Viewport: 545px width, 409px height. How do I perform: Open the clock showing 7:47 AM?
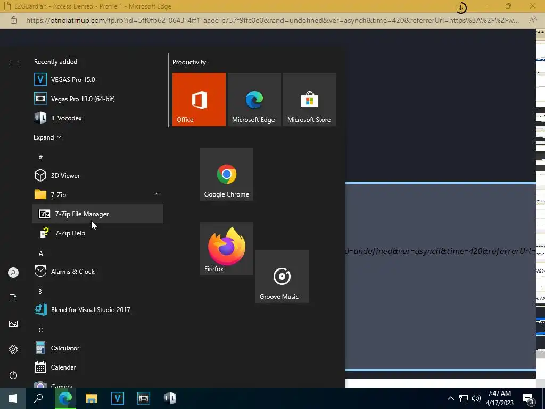click(499, 398)
